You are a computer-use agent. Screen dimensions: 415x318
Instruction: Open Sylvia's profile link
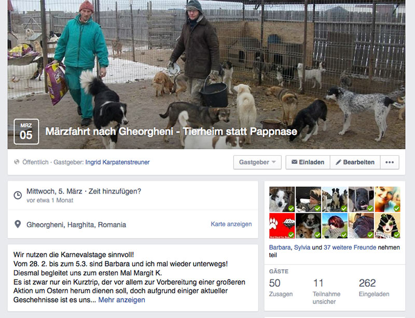click(x=302, y=247)
